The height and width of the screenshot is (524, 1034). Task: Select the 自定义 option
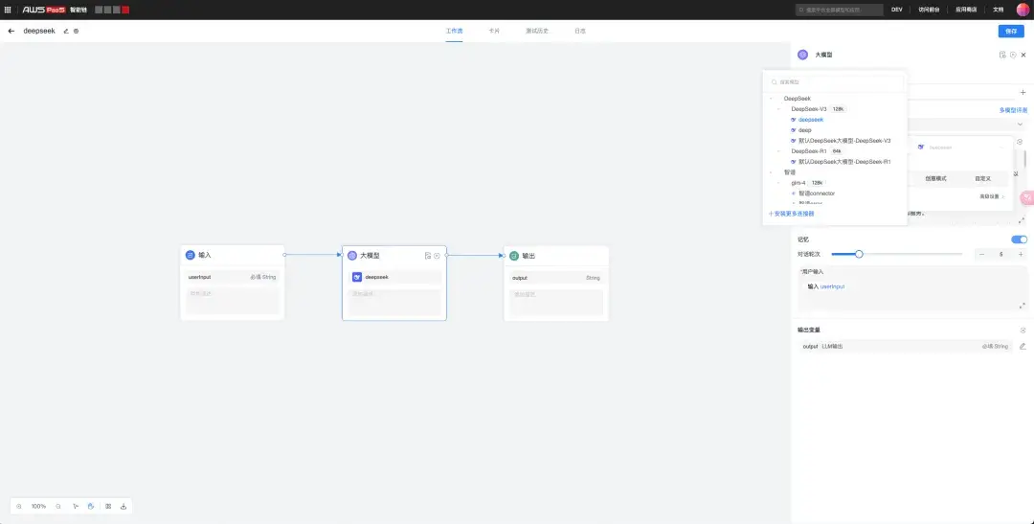pyautogui.click(x=983, y=178)
